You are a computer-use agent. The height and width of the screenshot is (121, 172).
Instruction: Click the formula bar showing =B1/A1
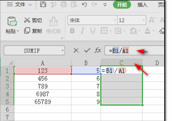point(135,50)
